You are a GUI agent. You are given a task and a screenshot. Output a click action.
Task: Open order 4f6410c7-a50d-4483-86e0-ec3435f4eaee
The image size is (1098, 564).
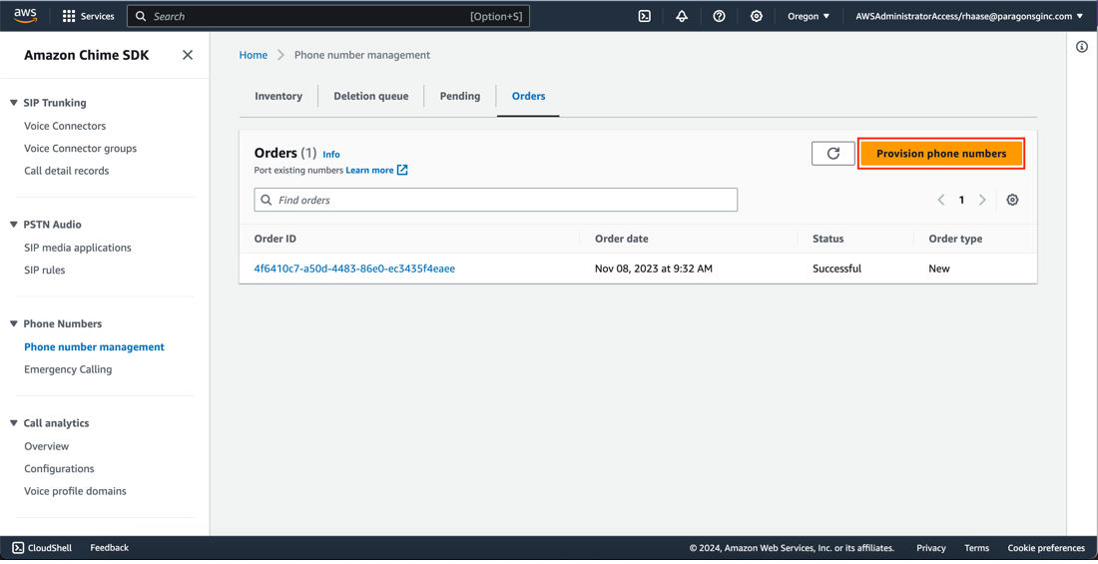[x=354, y=269]
